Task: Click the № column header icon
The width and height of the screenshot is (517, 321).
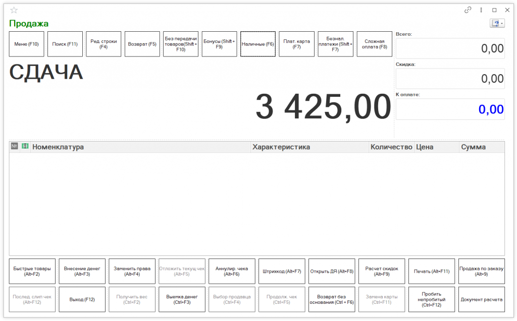Action: coord(14,146)
